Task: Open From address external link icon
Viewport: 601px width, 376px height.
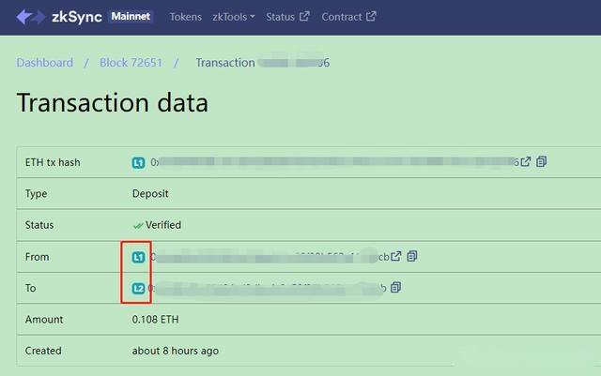Action: tap(396, 256)
